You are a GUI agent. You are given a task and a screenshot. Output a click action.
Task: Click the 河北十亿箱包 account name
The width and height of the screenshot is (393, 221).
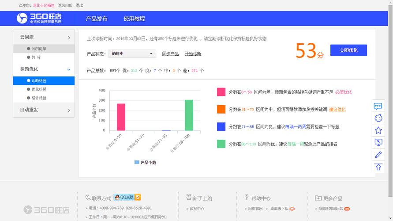pyautogui.click(x=44, y=5)
